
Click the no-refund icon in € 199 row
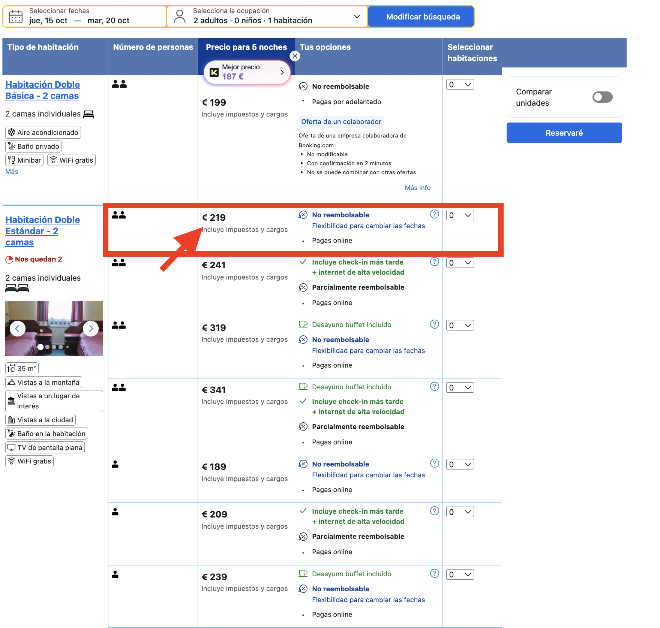pos(303,87)
